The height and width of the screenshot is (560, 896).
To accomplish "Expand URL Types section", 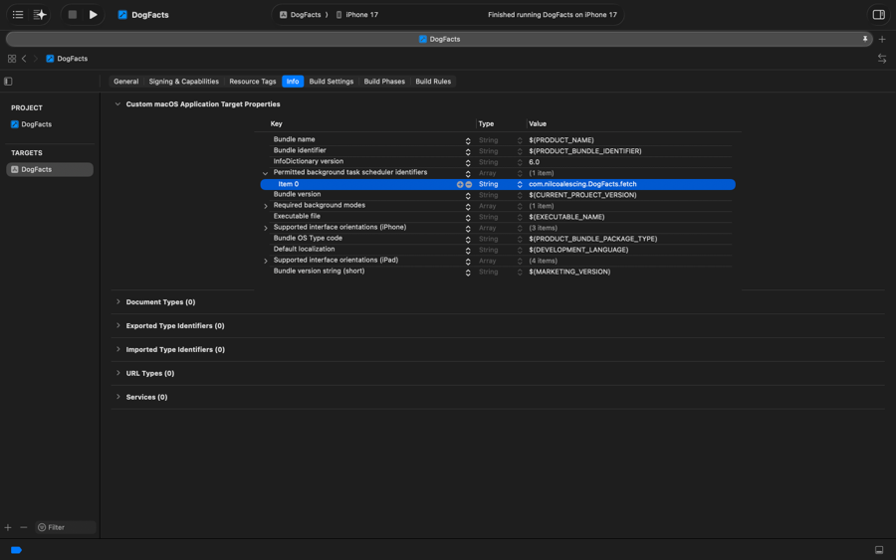I will coord(117,373).
